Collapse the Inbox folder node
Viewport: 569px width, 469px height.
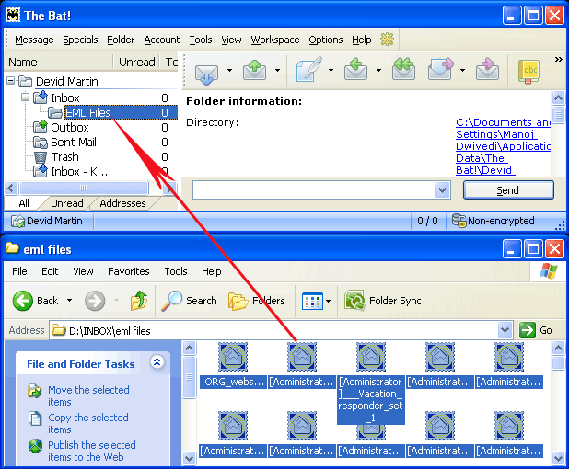25,97
